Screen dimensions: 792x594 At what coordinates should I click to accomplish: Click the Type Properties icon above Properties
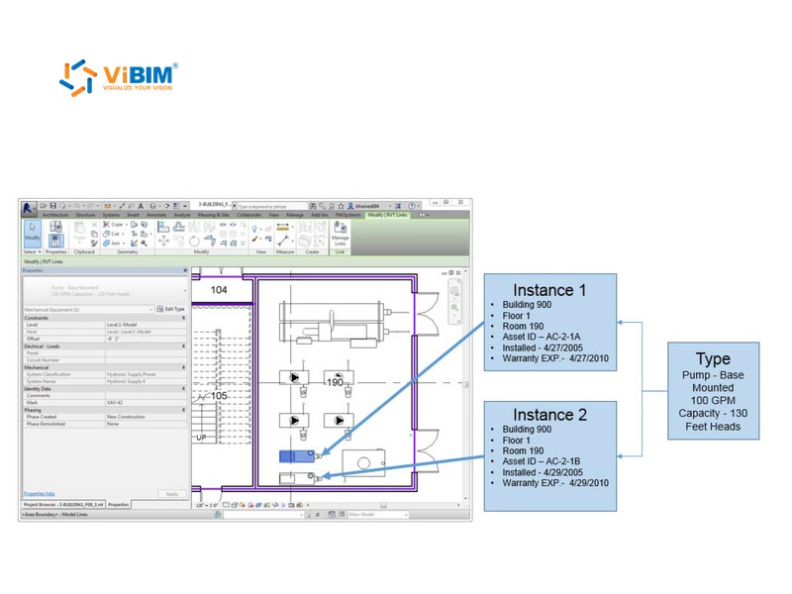[56, 226]
